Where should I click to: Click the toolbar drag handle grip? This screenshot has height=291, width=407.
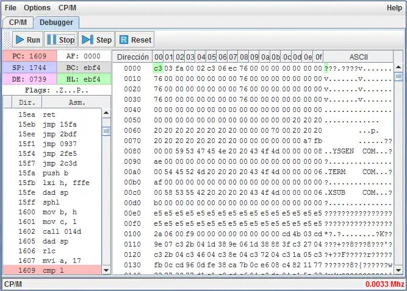pyautogui.click(x=7, y=40)
